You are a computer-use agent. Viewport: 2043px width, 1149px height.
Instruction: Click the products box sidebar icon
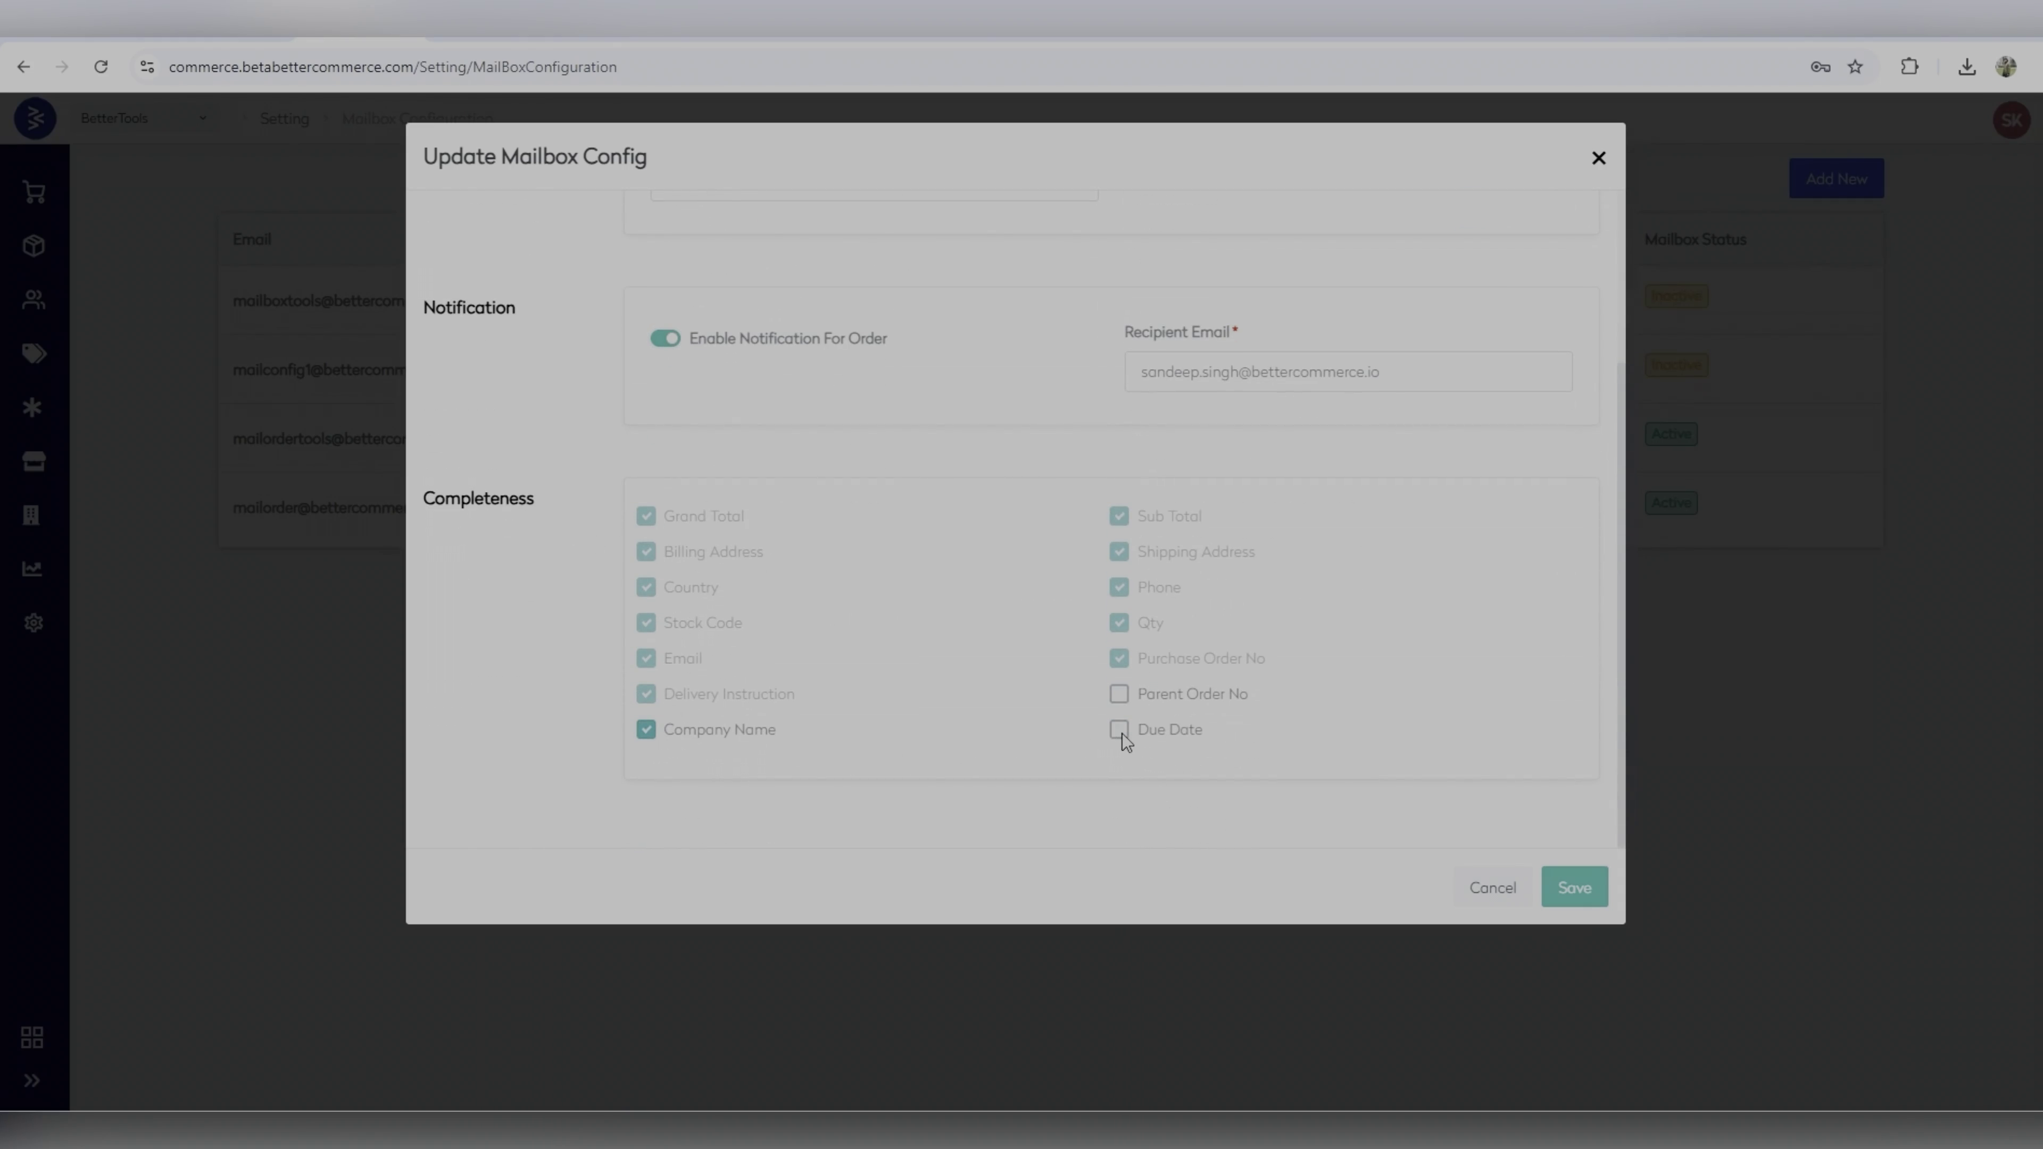click(34, 246)
